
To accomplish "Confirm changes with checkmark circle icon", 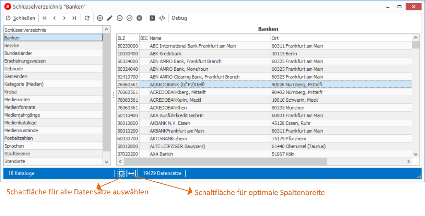I will 129,18.
